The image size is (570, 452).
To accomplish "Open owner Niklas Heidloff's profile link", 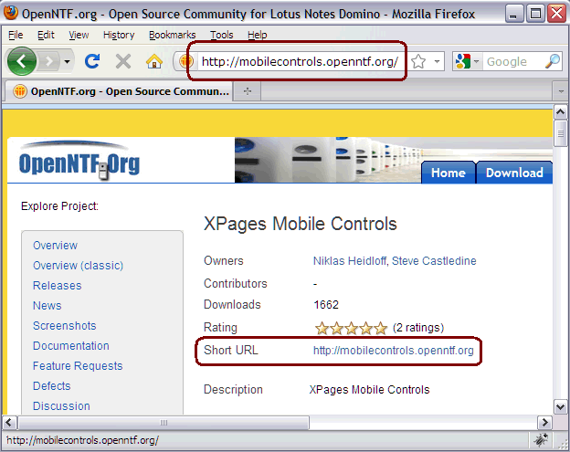I will (x=350, y=261).
